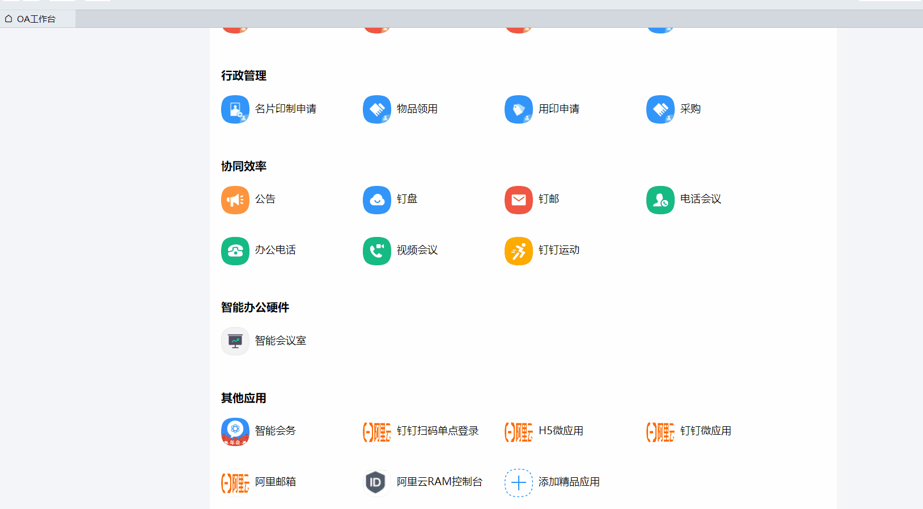923x509 pixels.
Task: Click the 添加精品应用 link
Action: click(569, 482)
